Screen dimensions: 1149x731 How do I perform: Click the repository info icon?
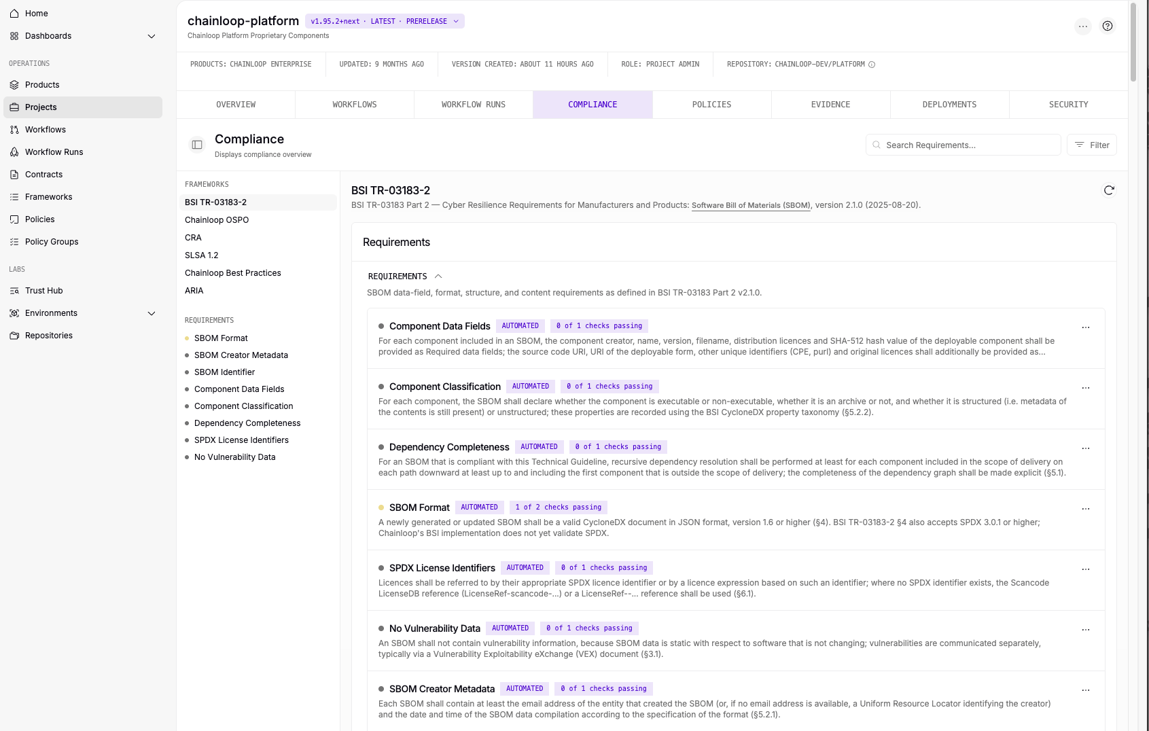[872, 65]
